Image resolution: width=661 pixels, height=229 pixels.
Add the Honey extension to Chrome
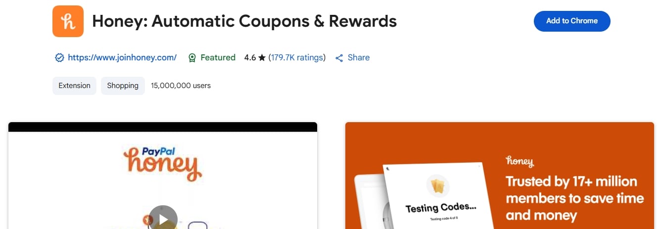tap(572, 21)
